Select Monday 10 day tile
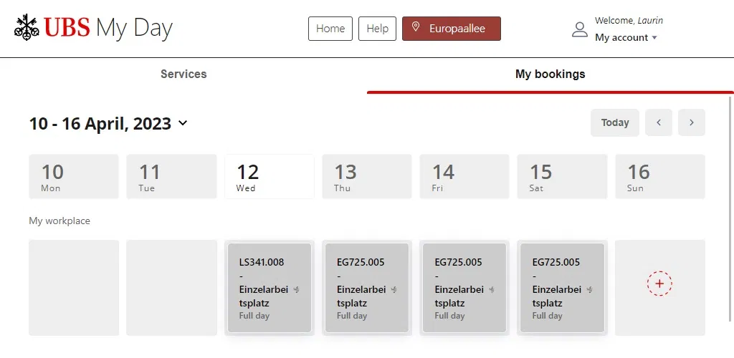Viewport: 734px width, 358px height. point(74,177)
